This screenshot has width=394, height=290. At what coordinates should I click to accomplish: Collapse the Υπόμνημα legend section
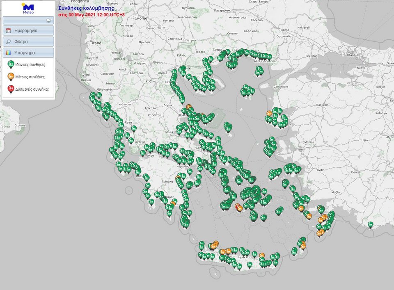pos(29,52)
